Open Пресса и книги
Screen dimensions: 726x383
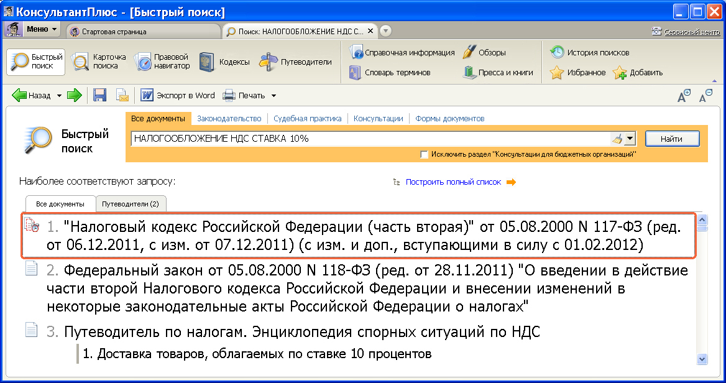tap(499, 73)
